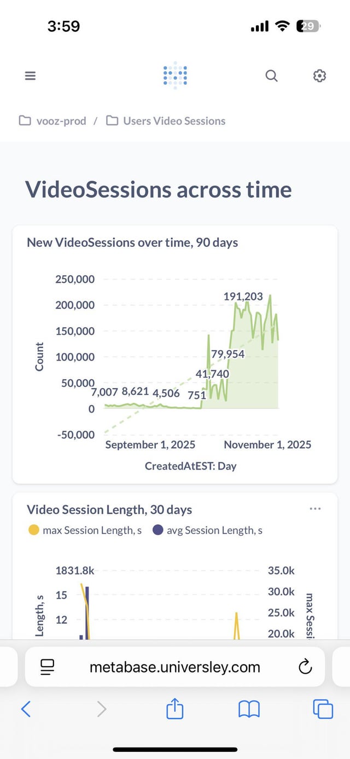
Task: Tap the Safari share icon
Action: (x=174, y=709)
